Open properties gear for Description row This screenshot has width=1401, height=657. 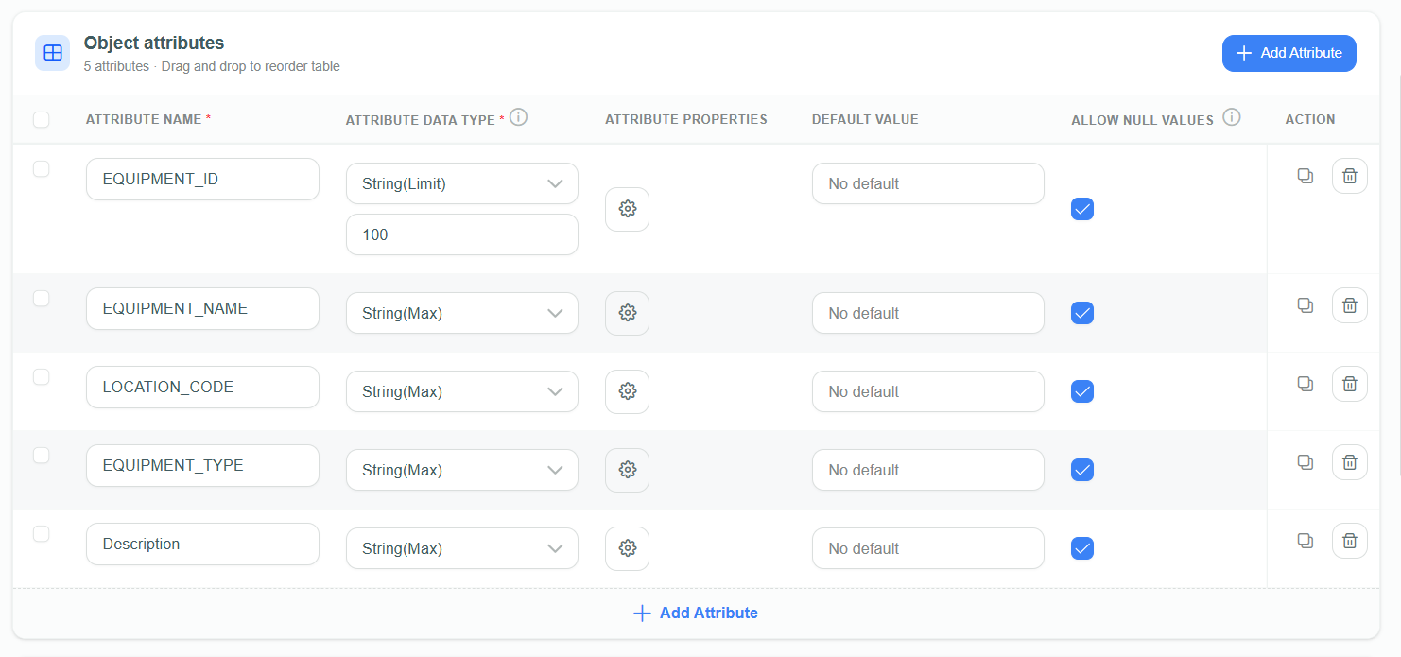point(627,548)
